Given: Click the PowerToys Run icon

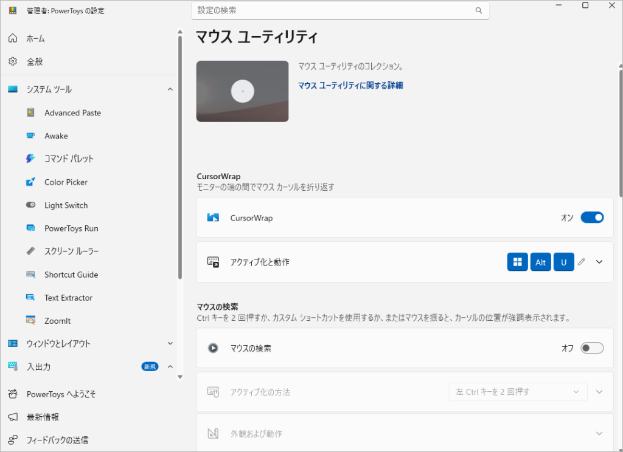Looking at the screenshot, I should 31,228.
